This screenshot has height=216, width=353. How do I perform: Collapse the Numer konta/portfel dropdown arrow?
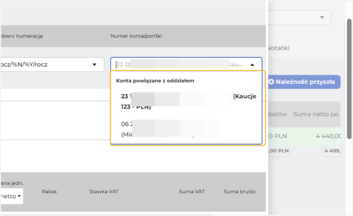pos(252,65)
